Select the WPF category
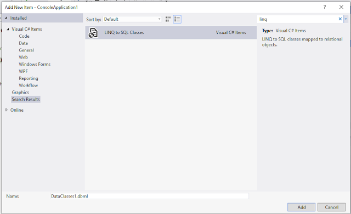The width and height of the screenshot is (351, 214). click(23, 71)
